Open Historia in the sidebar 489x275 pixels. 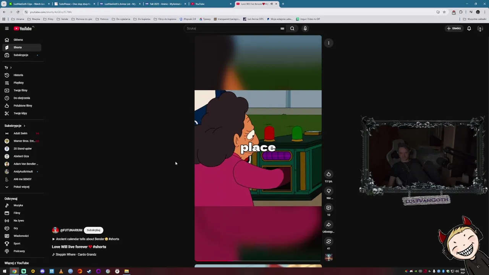pyautogui.click(x=21, y=75)
